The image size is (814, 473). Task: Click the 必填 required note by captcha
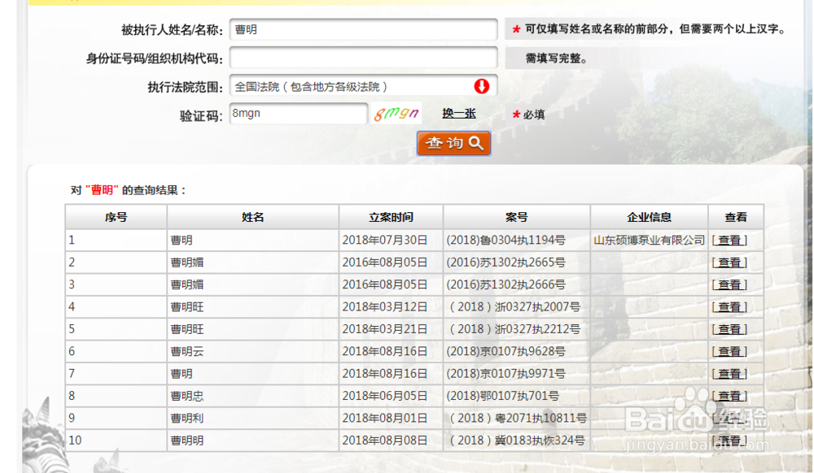pyautogui.click(x=534, y=115)
